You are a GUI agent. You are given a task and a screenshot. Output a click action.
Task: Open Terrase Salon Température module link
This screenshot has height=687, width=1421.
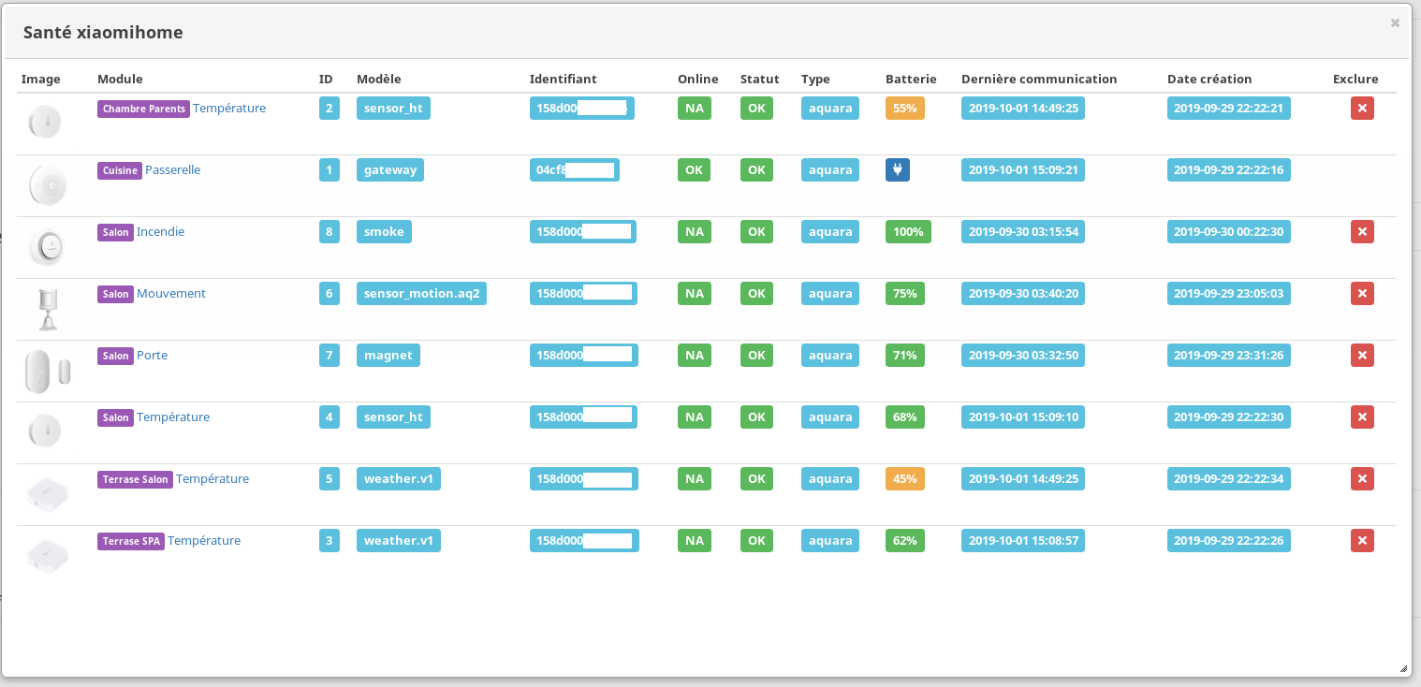[x=212, y=479]
